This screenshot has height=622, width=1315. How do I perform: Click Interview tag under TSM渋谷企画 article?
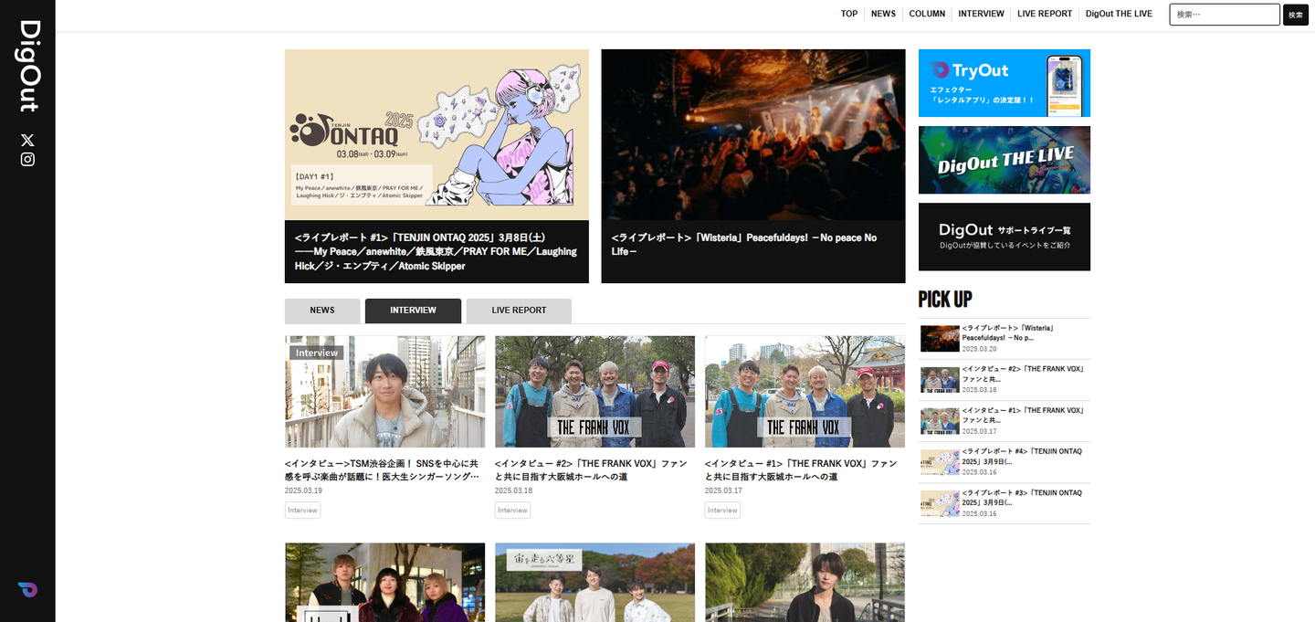pos(302,511)
